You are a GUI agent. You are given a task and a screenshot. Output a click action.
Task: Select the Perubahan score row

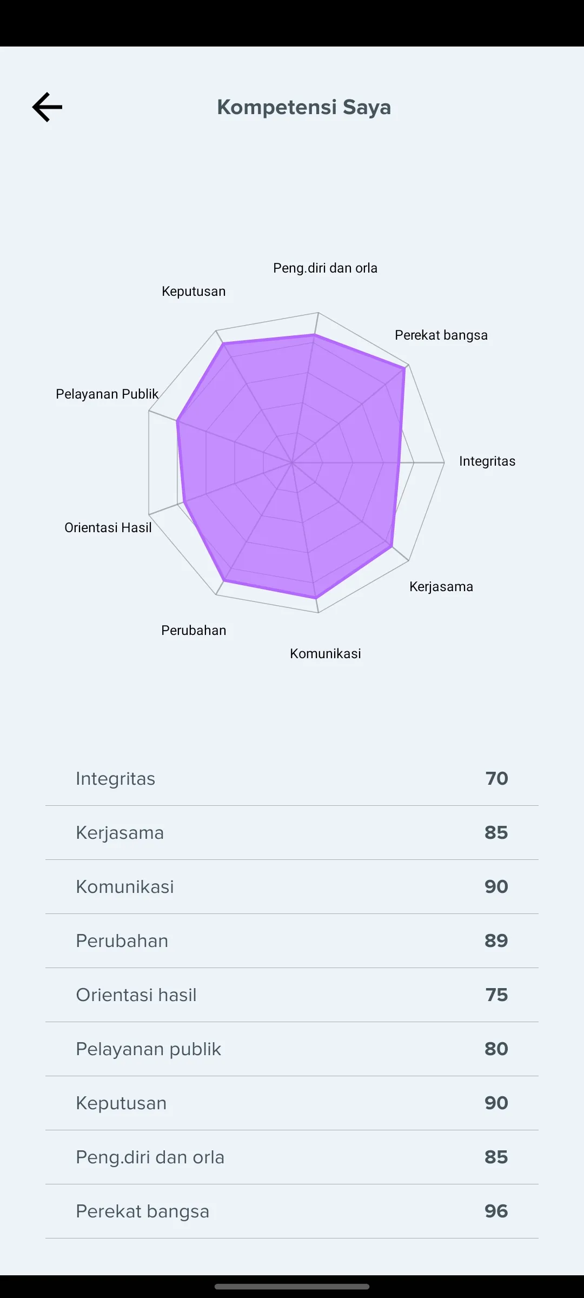click(292, 941)
